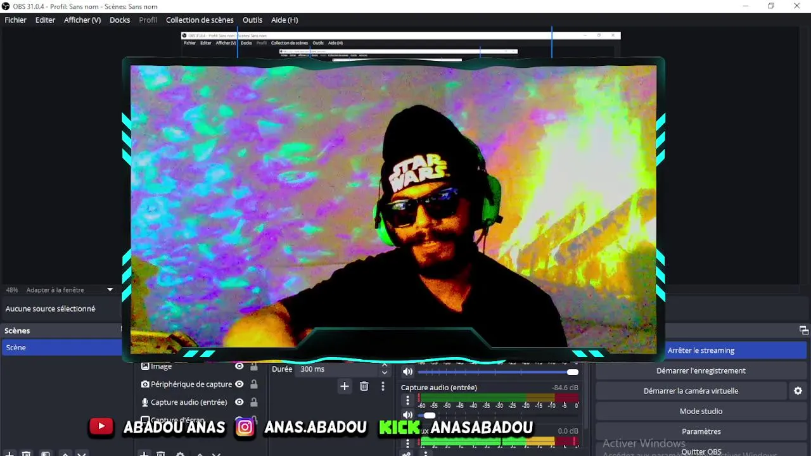The image size is (811, 456).
Task: Decrease transition Durée with down arrow
Action: [385, 373]
